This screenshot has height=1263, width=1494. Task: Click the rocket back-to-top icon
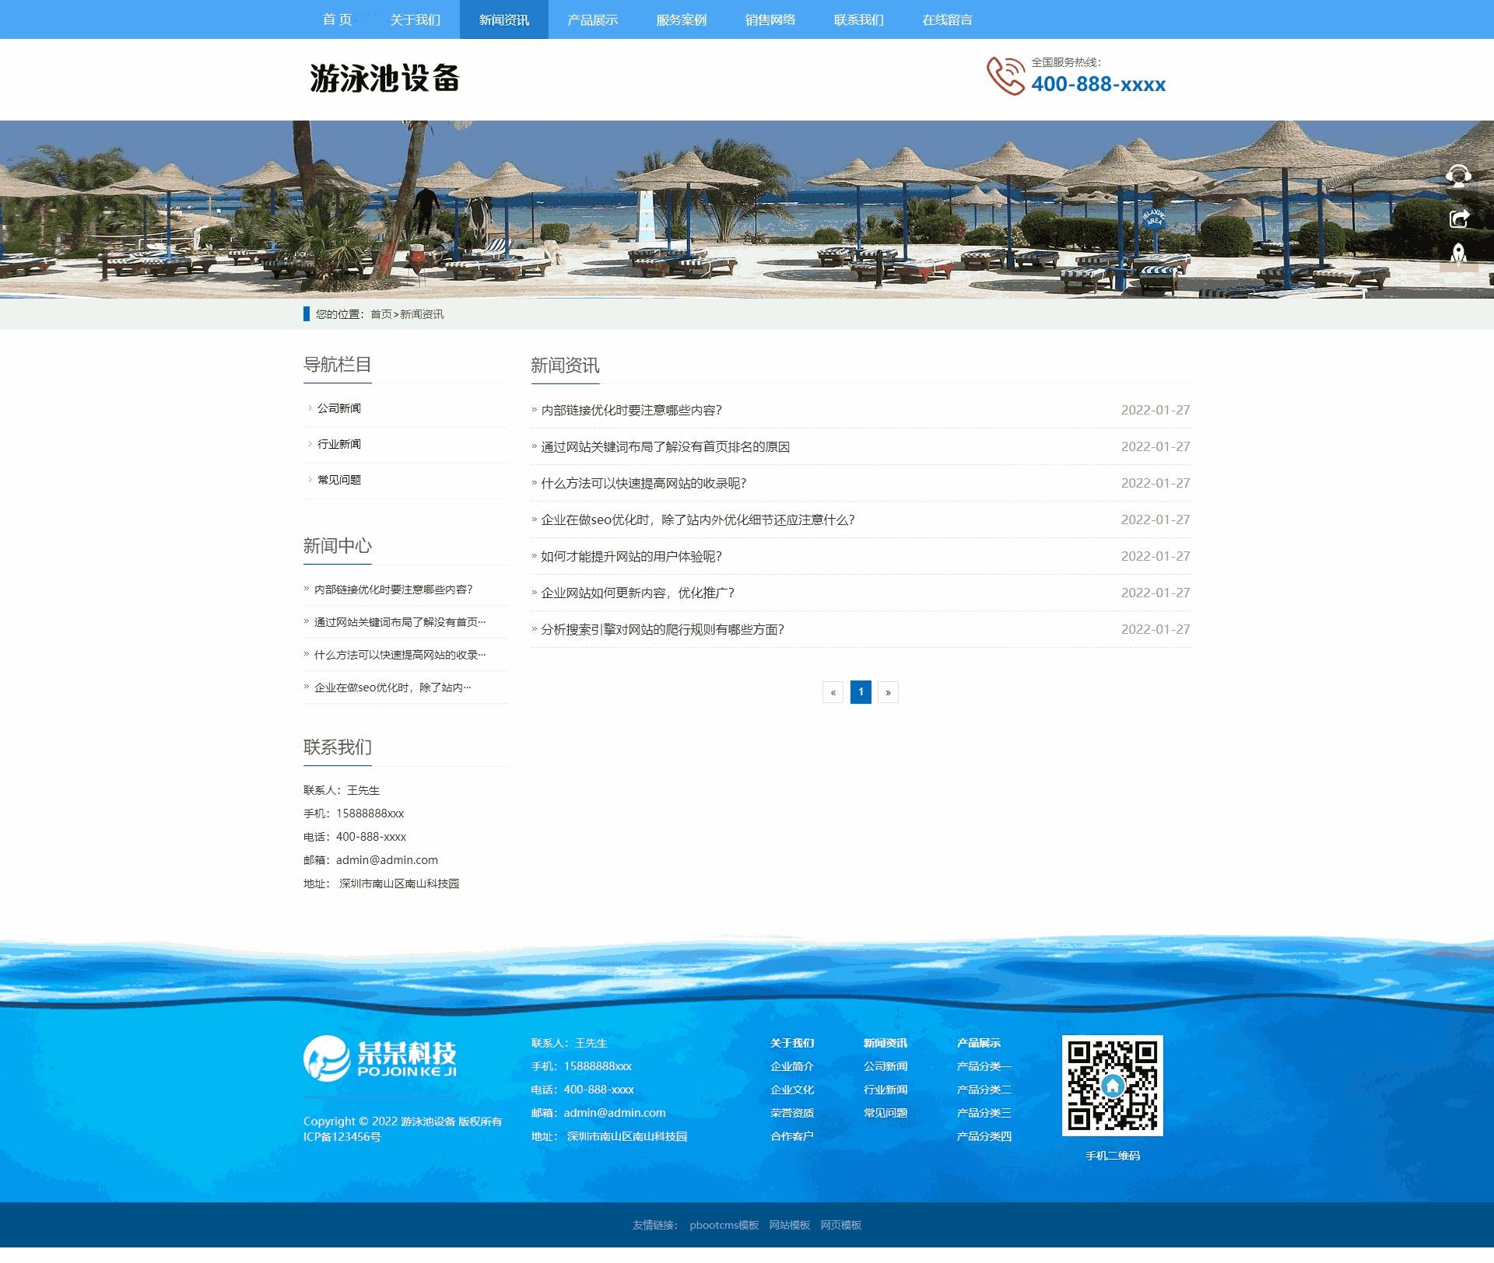pos(1458,254)
